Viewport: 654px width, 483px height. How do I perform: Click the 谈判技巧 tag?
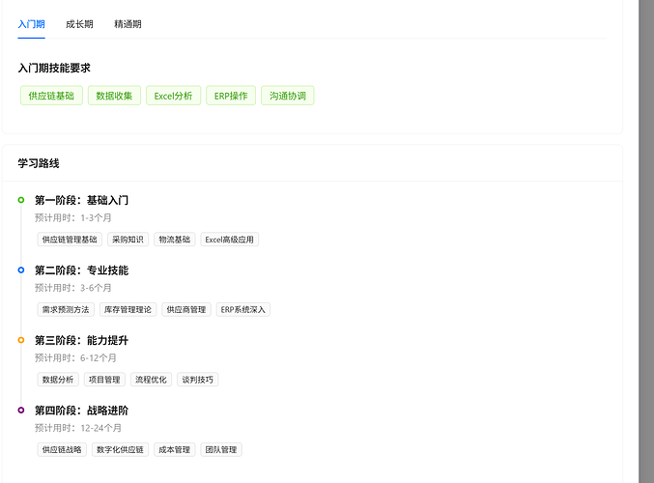coord(197,380)
